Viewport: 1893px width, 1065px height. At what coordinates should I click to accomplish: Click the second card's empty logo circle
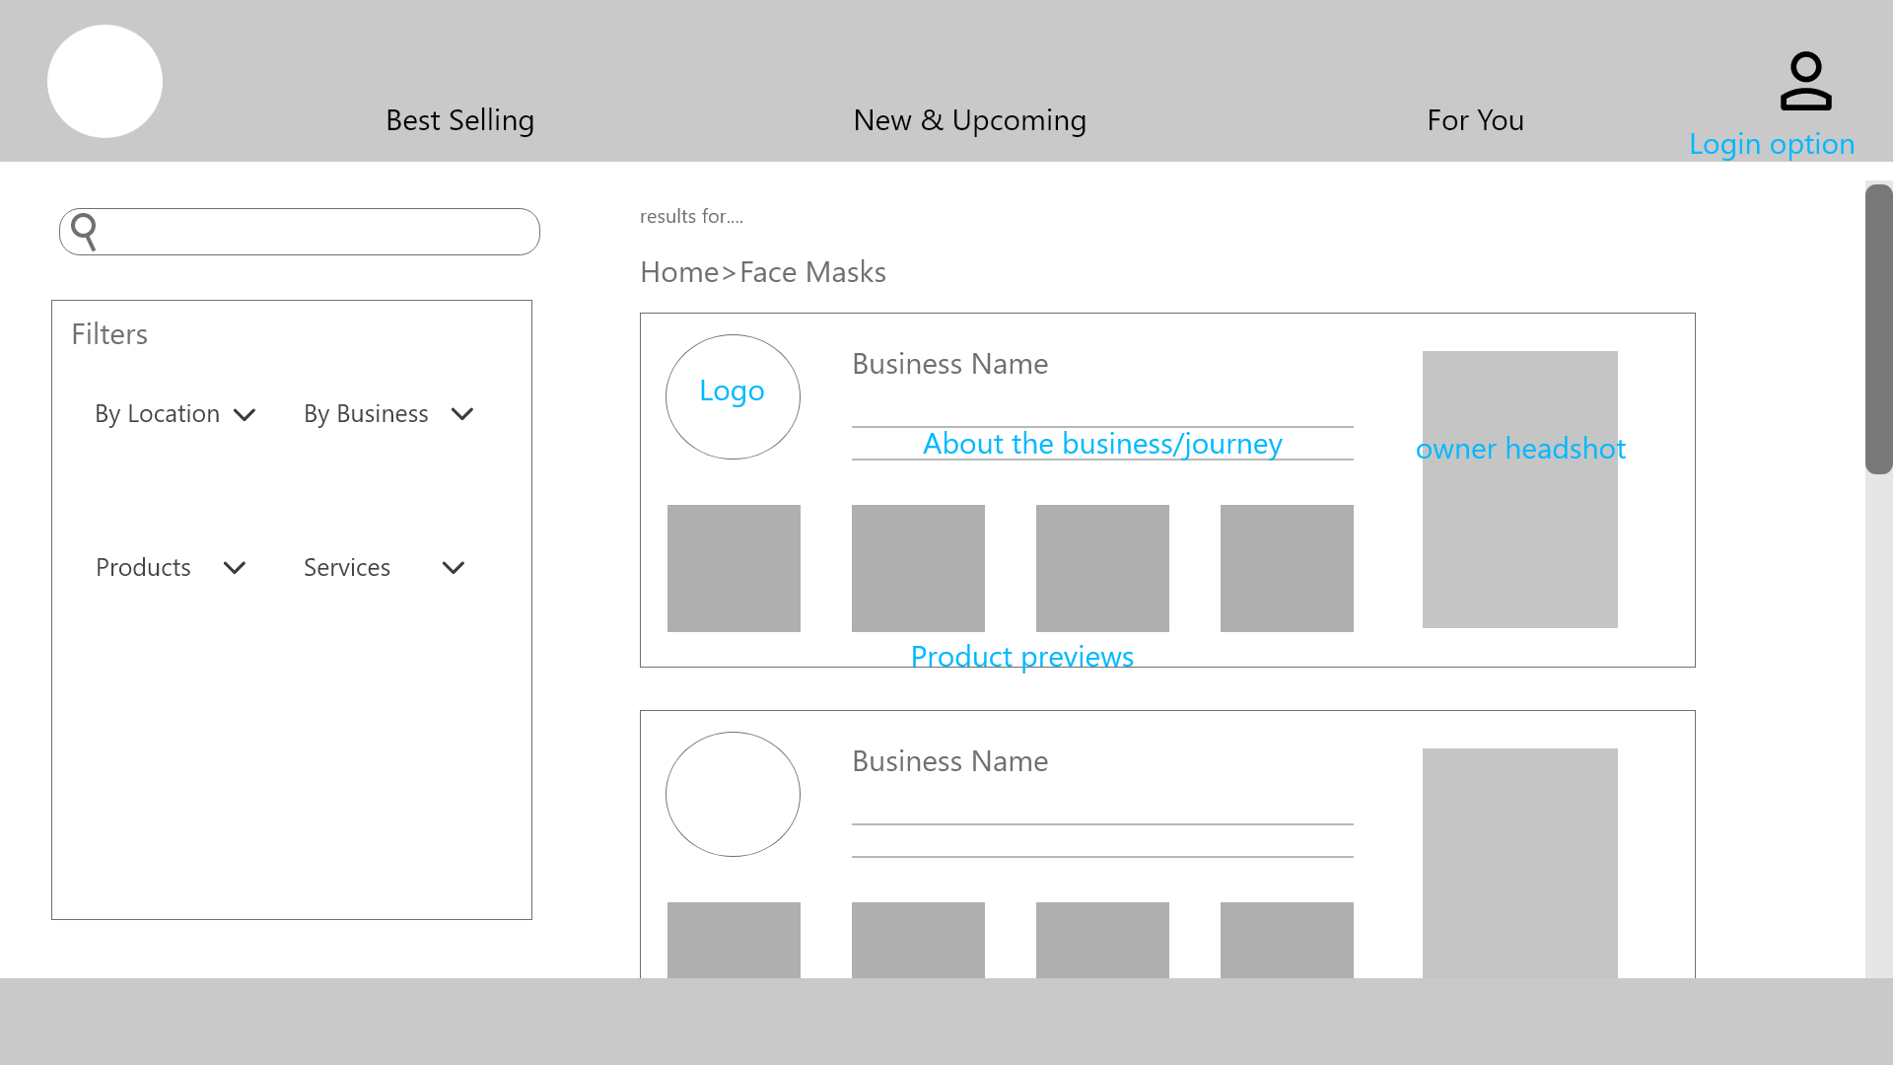coord(733,794)
